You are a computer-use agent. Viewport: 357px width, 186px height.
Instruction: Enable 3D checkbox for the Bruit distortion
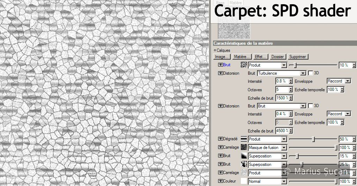(311, 106)
